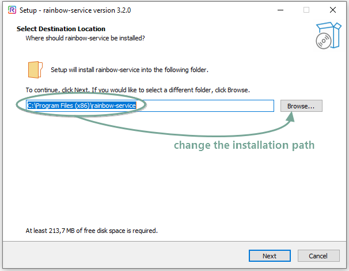The image size is (349, 271).
Task: Click 'Where should rainbow-service be installed?' text
Action: click(85, 38)
